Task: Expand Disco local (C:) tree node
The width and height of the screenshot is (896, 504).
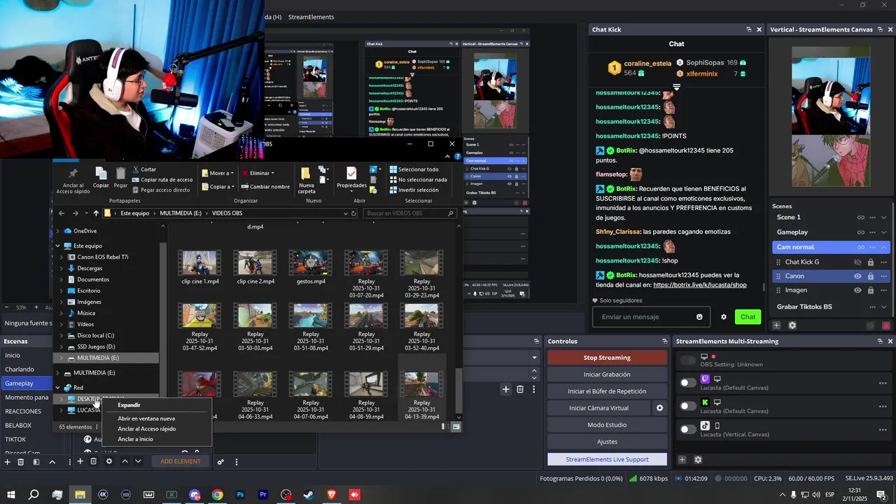Action: coord(62,335)
